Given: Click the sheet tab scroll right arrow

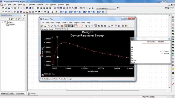Looking at the screenshot, I should pyautogui.click(x=170, y=94).
